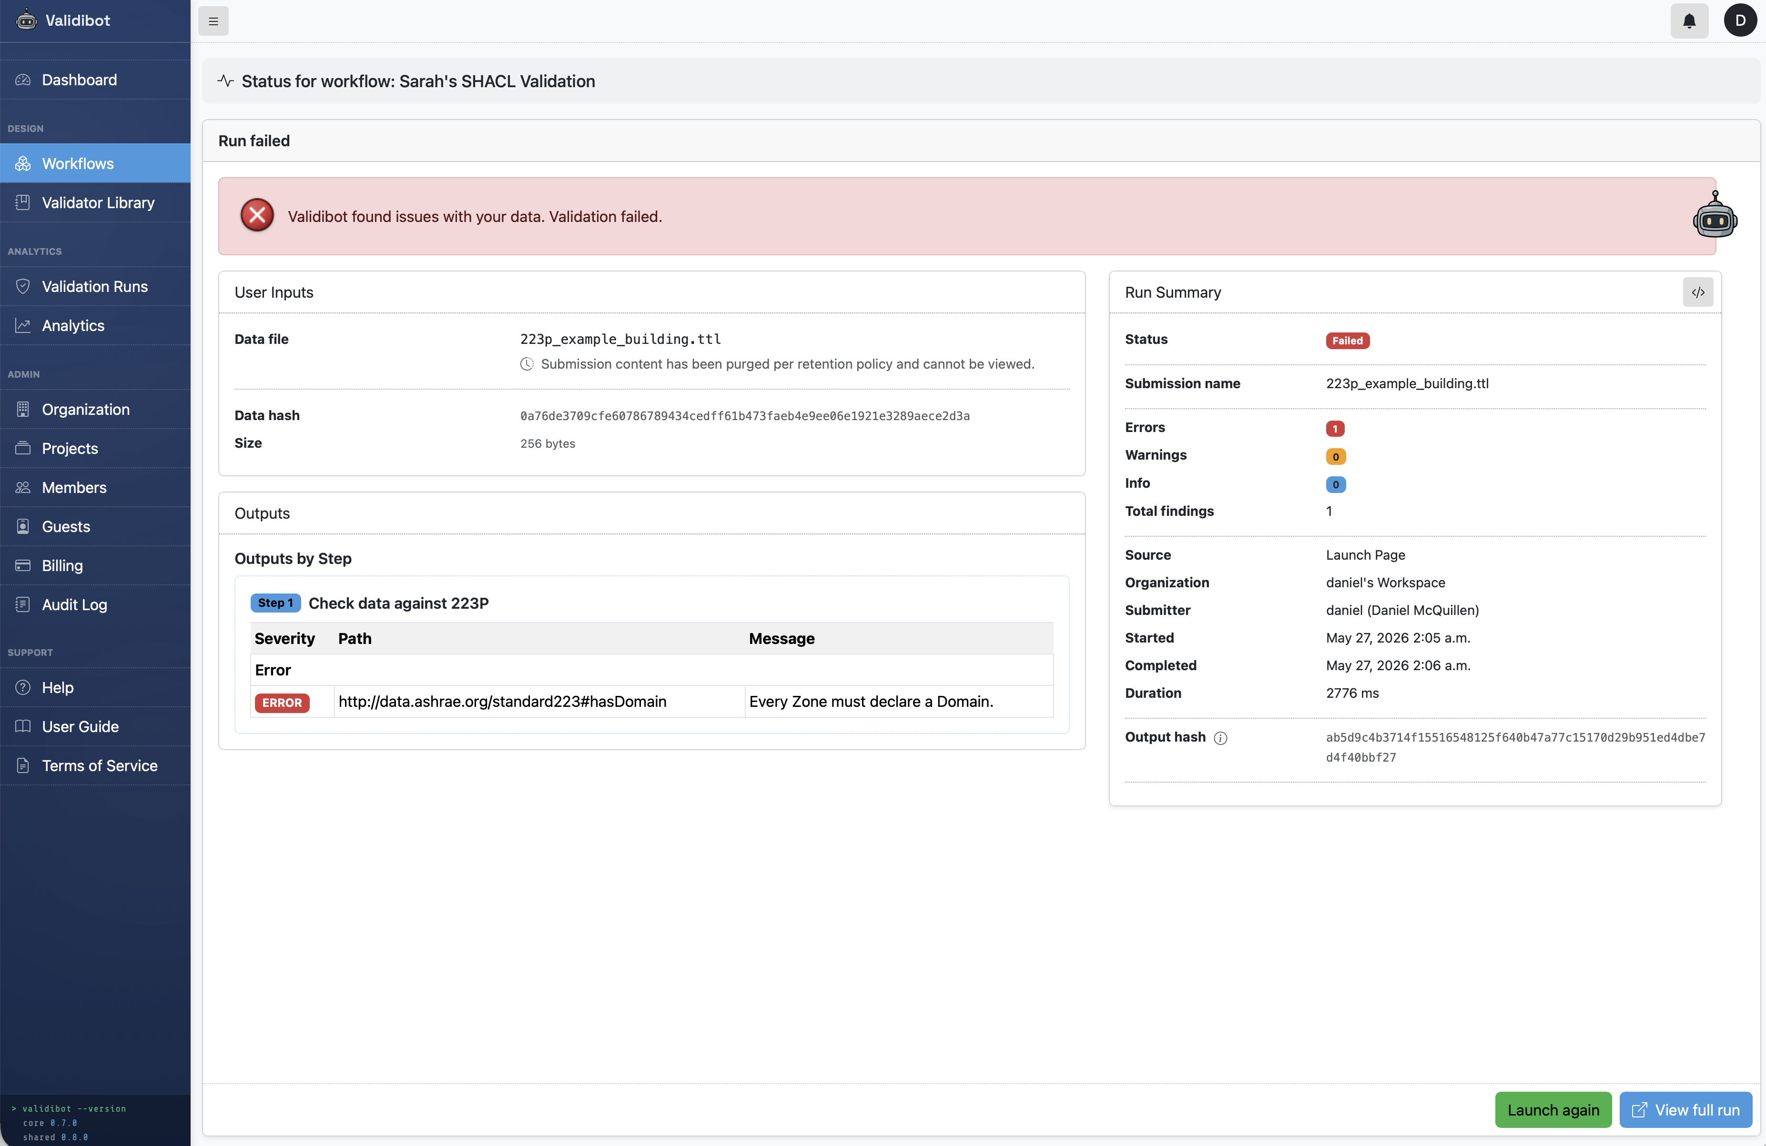1766x1146 pixels.
Task: Click the Billing card icon
Action: click(23, 565)
